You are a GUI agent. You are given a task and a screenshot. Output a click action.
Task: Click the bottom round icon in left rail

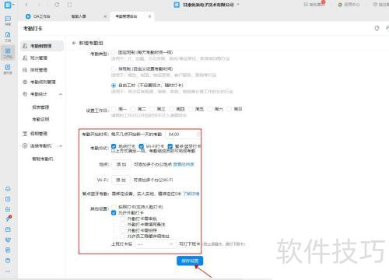click(8, 261)
